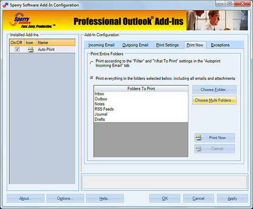Image resolution: width=253 pixels, height=209 pixels.
Task: Toggle the Auto Print On/Off checkbox
Action: coord(17,50)
